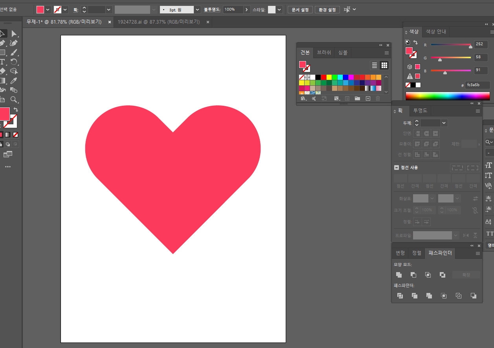This screenshot has width=494, height=348.
Task: Click the Stroke panel options menu
Action: click(x=478, y=111)
